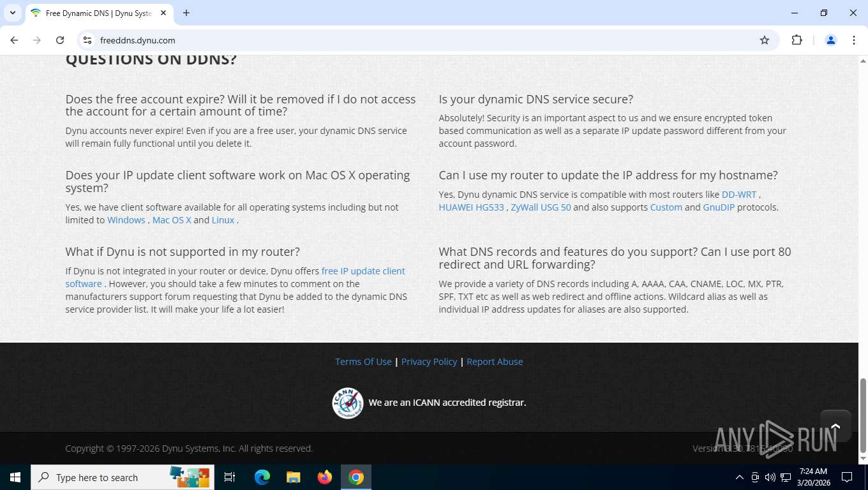View site information icon in address bar

coord(88,40)
